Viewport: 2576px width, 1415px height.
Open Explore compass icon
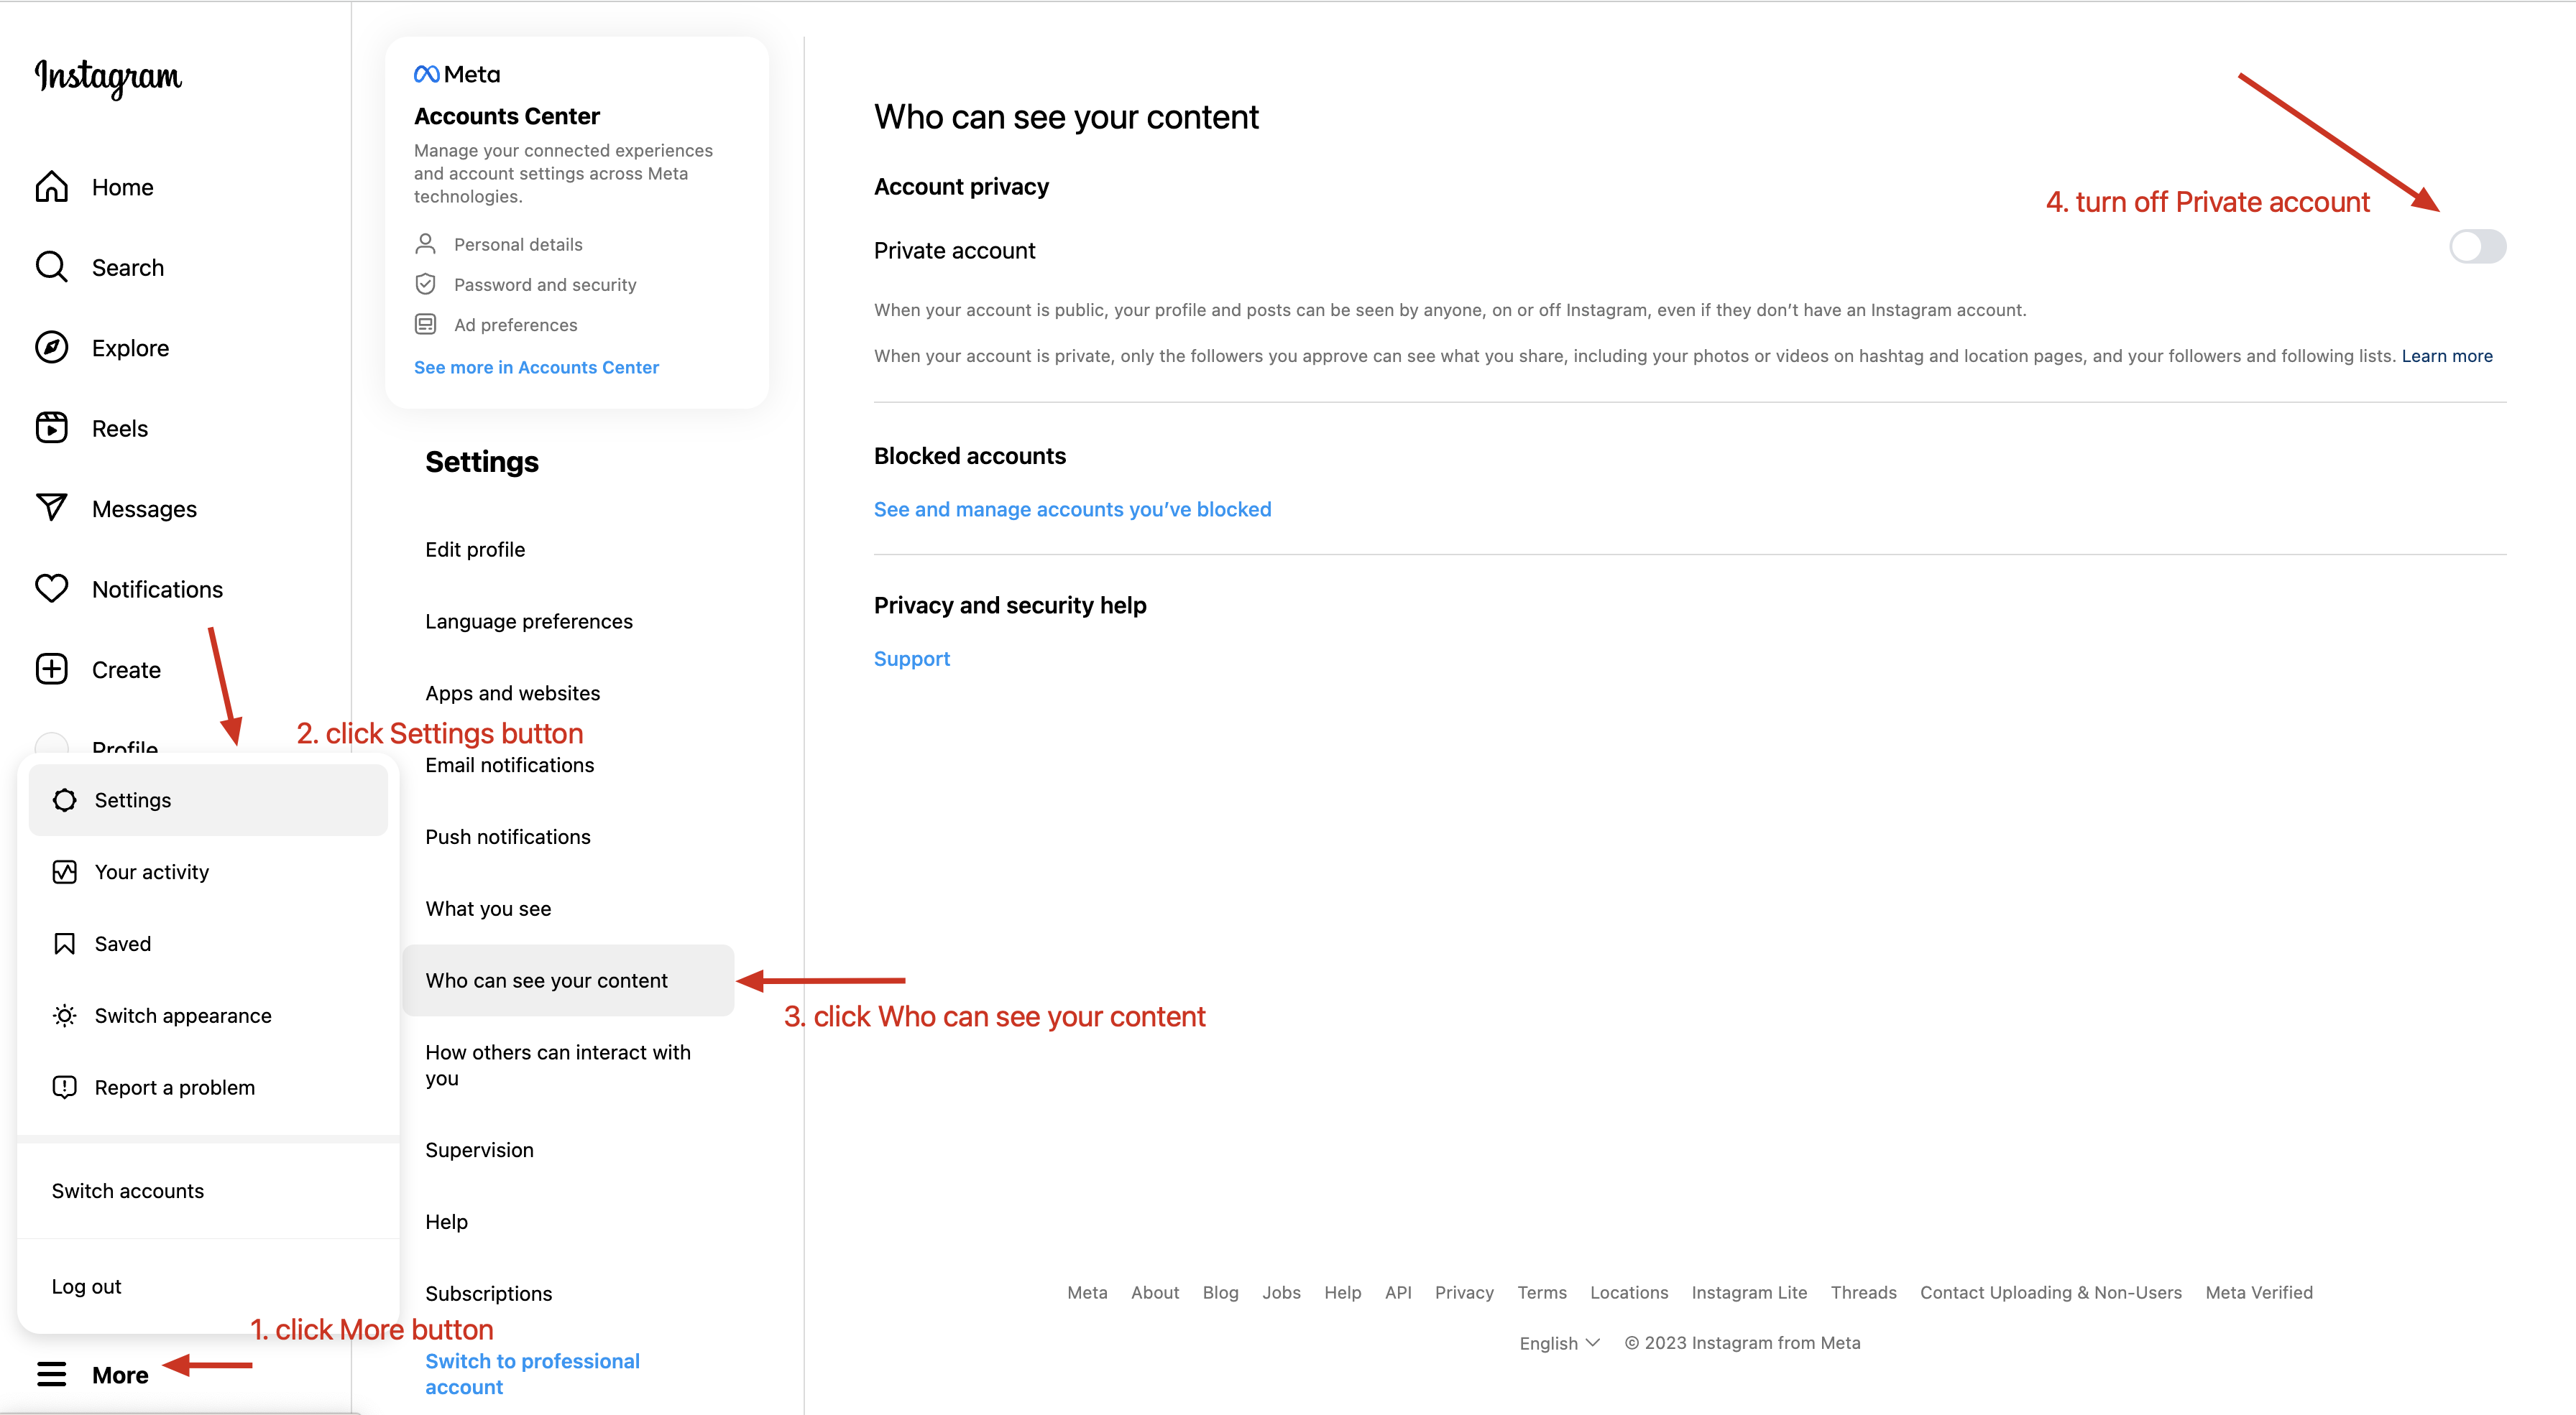pos(51,348)
